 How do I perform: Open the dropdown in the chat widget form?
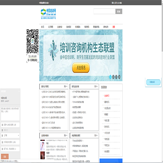pyautogui.click(x=10, y=135)
